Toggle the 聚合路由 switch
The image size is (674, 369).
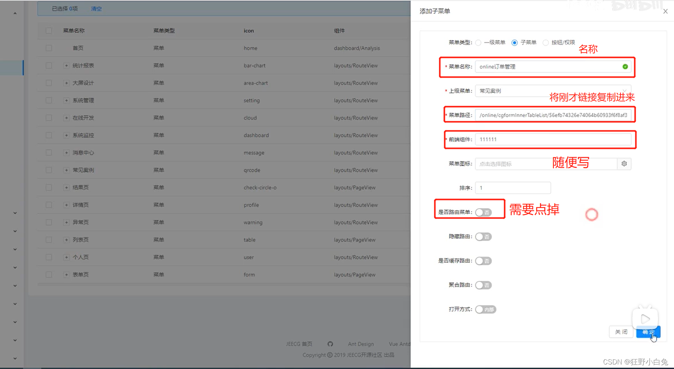point(483,285)
